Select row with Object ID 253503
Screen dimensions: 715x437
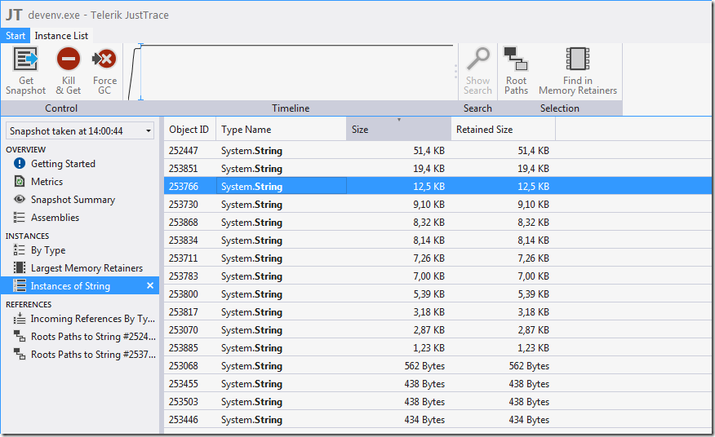[437, 401]
